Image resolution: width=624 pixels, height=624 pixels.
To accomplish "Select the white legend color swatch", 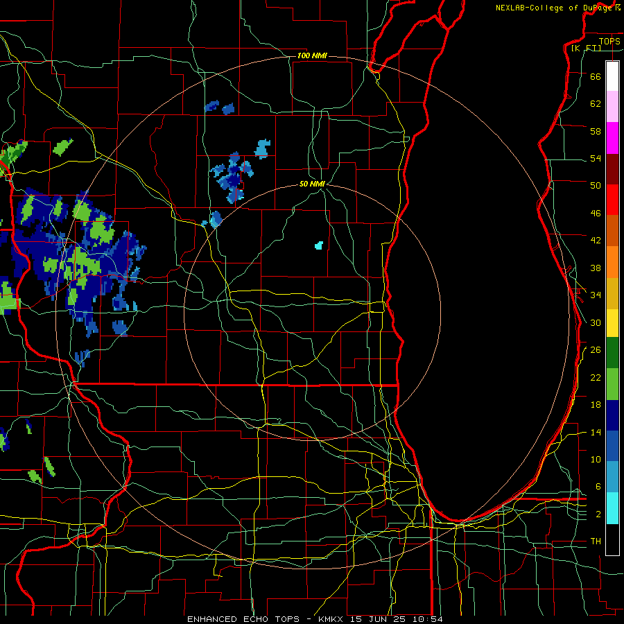I will point(612,76).
